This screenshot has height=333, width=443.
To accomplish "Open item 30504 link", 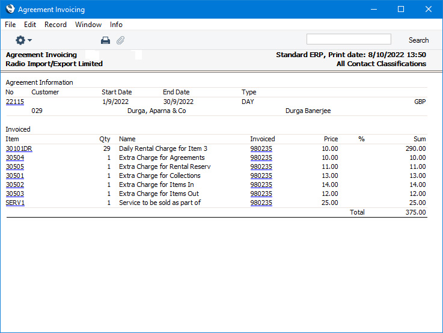I will [15, 157].
